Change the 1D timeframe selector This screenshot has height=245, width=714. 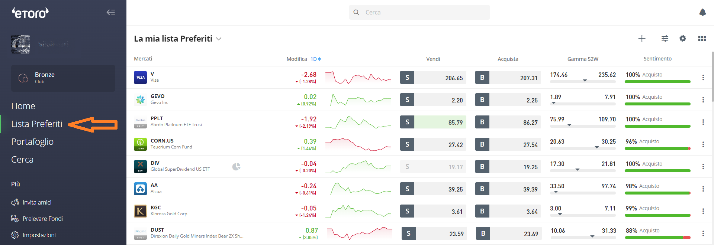[x=315, y=59]
